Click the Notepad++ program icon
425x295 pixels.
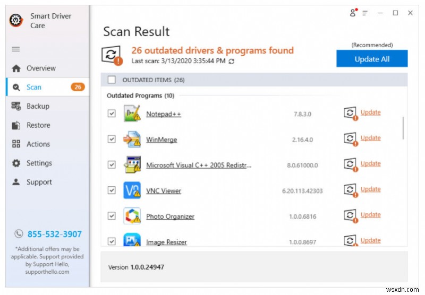[132, 114]
